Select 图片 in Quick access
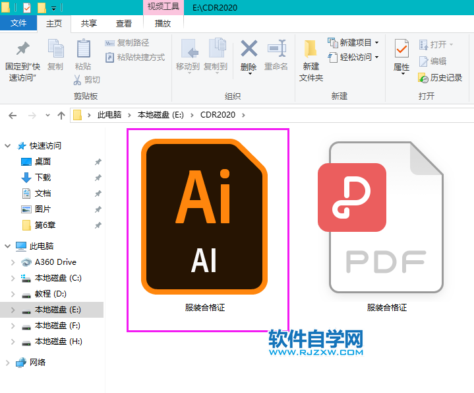The image size is (474, 393). (x=43, y=209)
